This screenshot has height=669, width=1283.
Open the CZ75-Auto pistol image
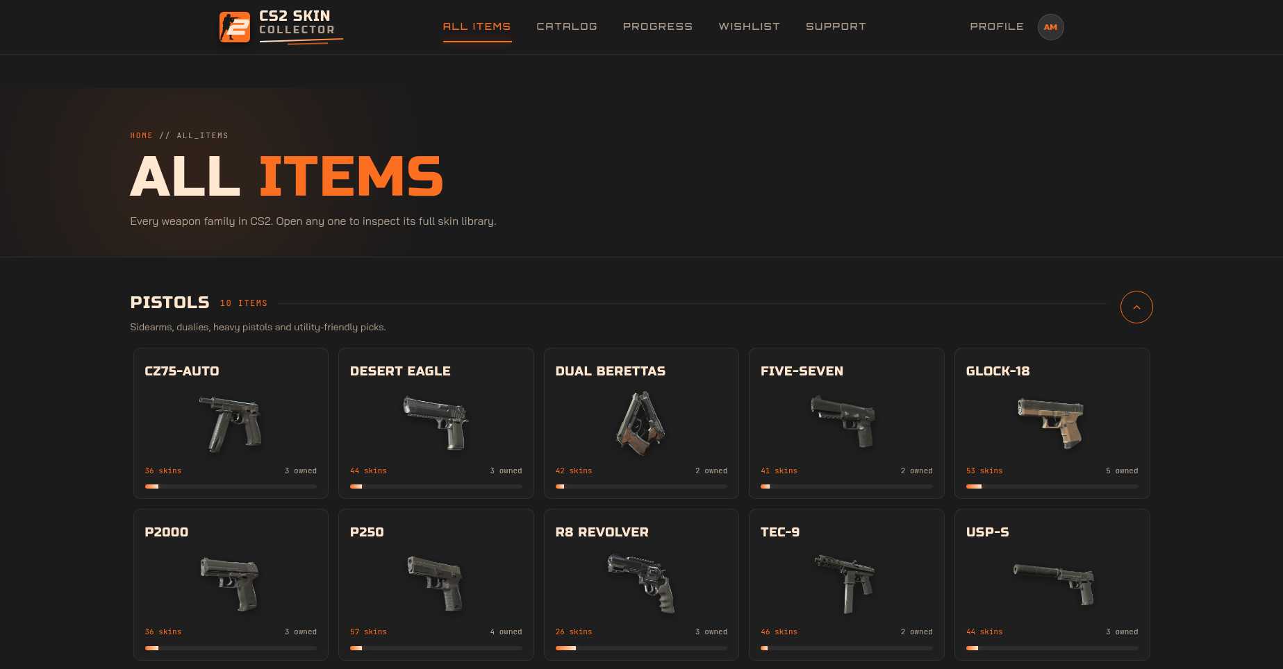[x=231, y=423]
